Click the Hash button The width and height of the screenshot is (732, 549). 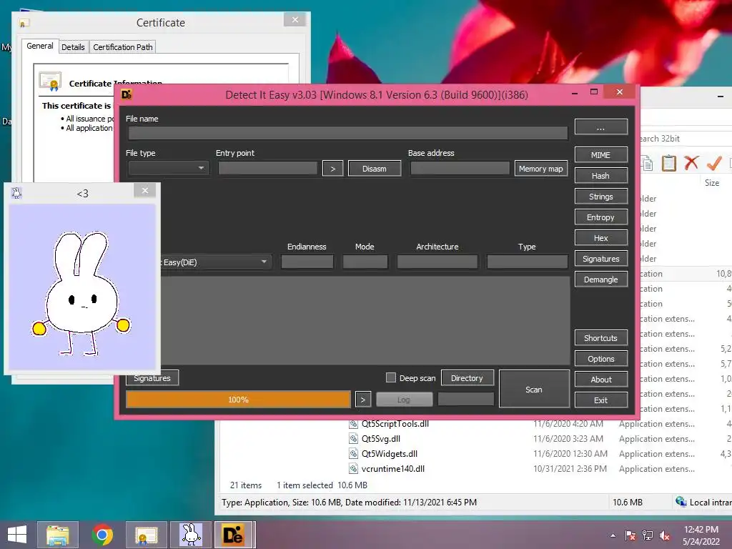(600, 176)
